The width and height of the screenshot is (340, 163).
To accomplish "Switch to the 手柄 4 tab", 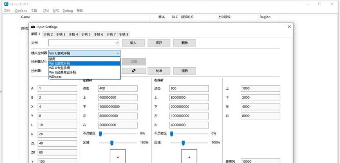I will click(73, 34).
